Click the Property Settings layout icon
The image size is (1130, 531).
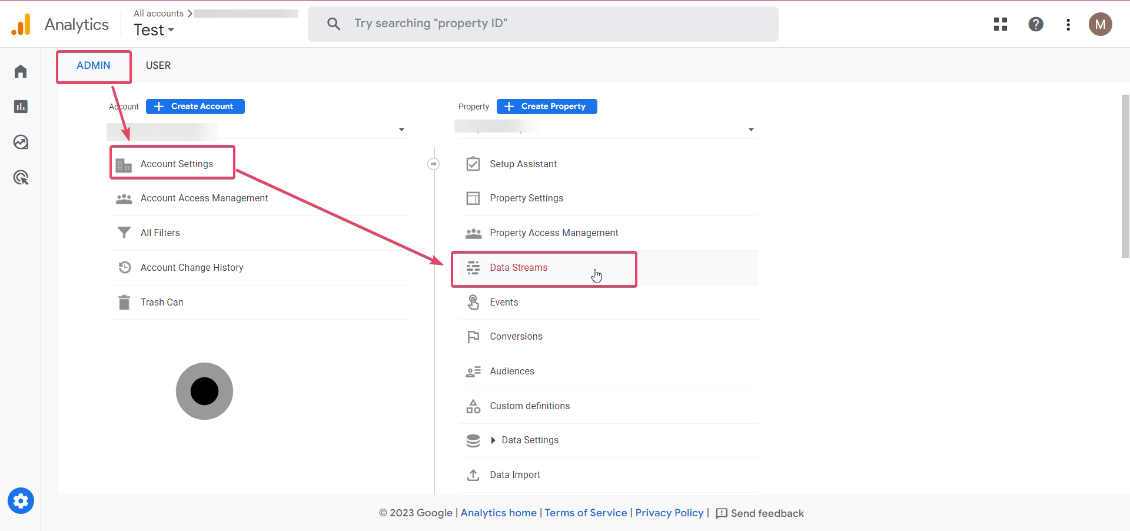(473, 198)
